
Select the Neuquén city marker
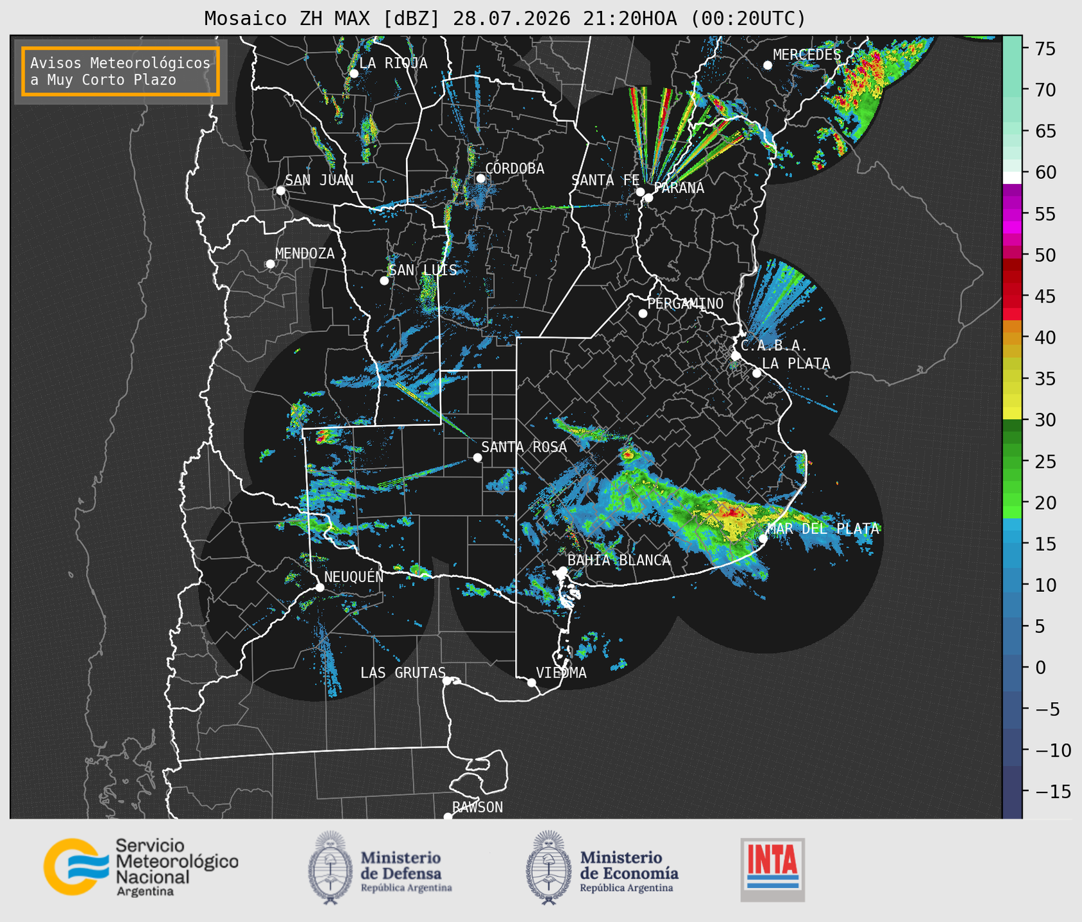[319, 587]
